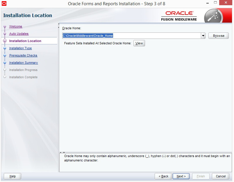Click the Oracle logo icon in title bar
This screenshot has height=182, width=234.
coord(4,3)
